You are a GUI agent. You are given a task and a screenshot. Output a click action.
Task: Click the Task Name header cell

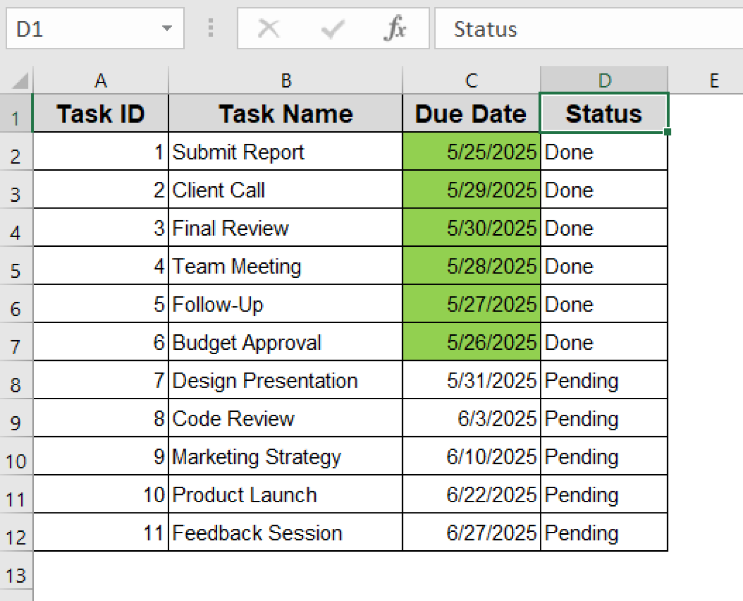(x=285, y=114)
